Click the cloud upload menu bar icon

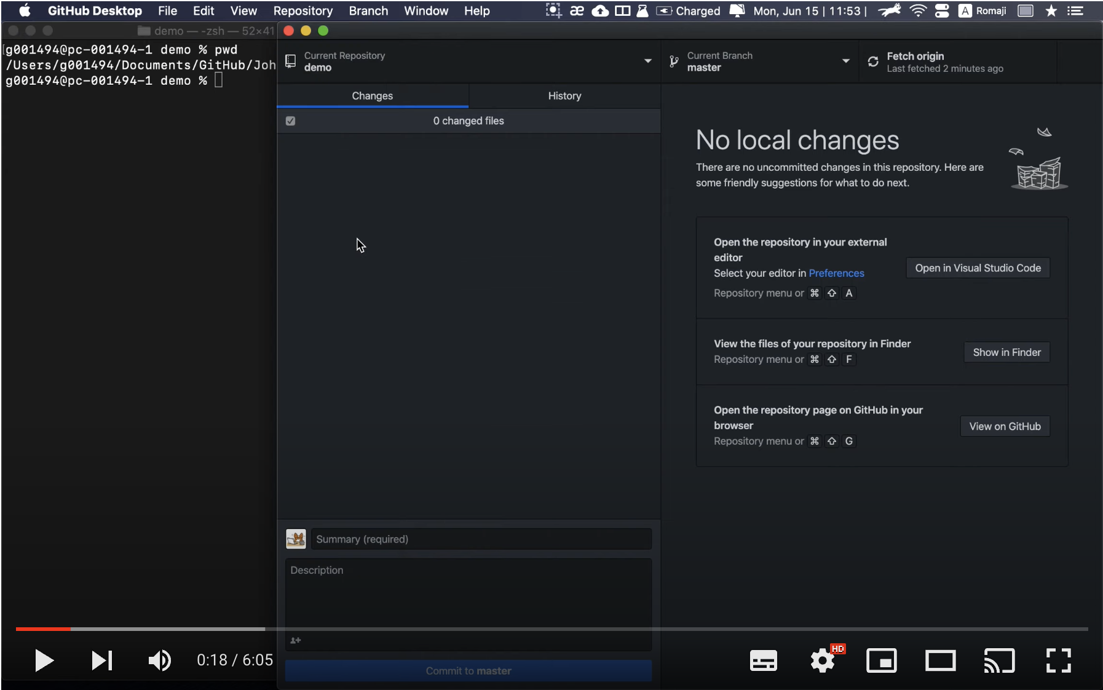[x=600, y=10]
